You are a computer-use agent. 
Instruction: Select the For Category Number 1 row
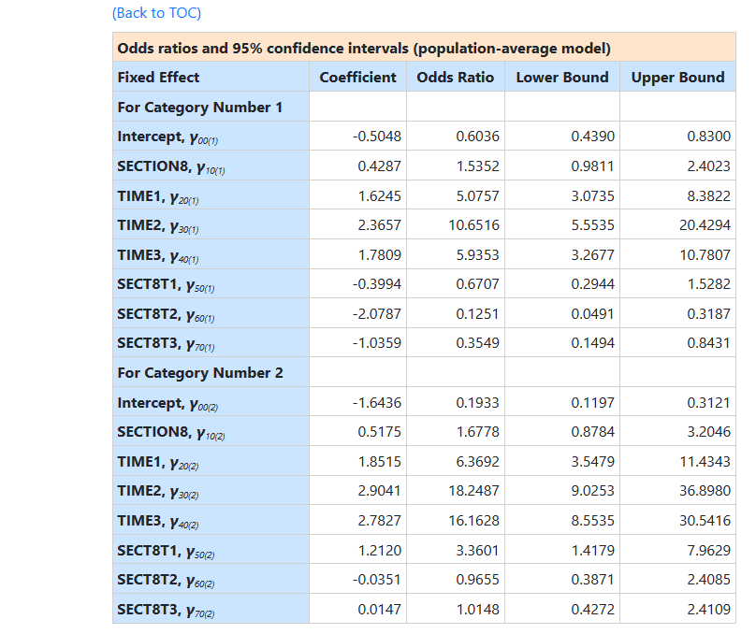click(200, 108)
